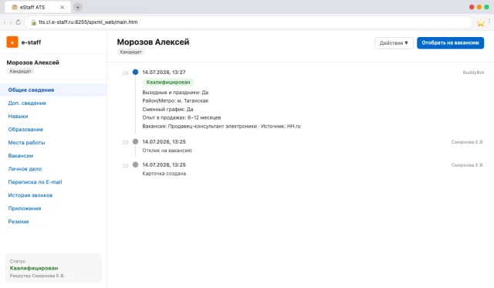Click Отобрать на вакансию button

tap(450, 43)
